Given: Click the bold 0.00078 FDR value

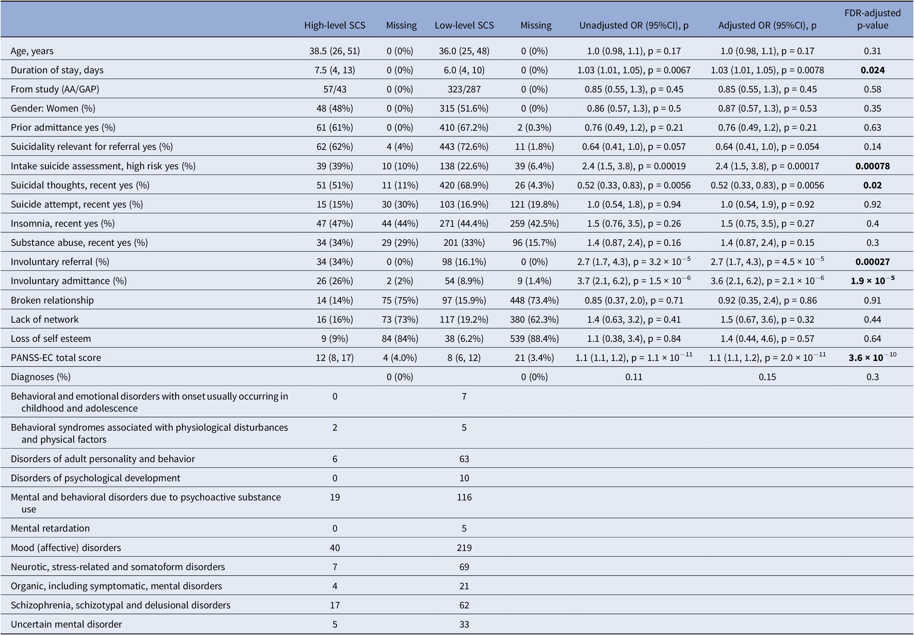Looking at the screenshot, I should [x=872, y=166].
